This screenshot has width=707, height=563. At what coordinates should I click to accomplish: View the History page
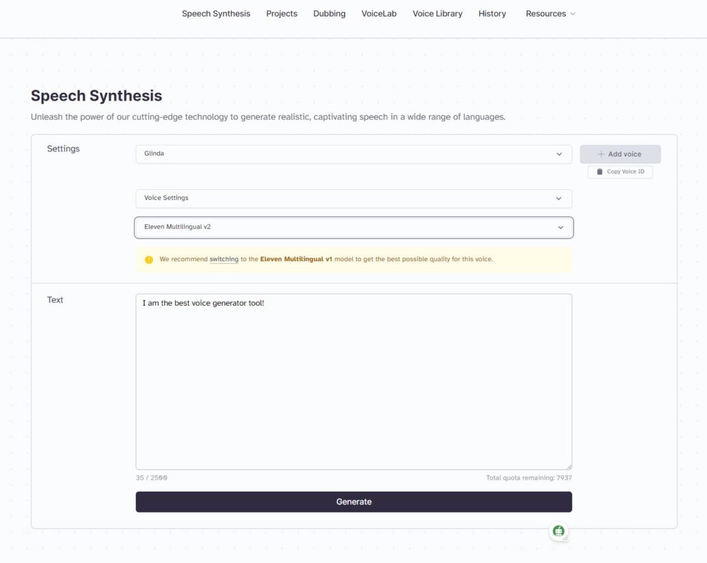point(492,13)
